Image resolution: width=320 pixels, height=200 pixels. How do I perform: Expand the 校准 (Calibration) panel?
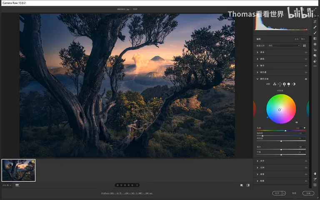click(257, 181)
